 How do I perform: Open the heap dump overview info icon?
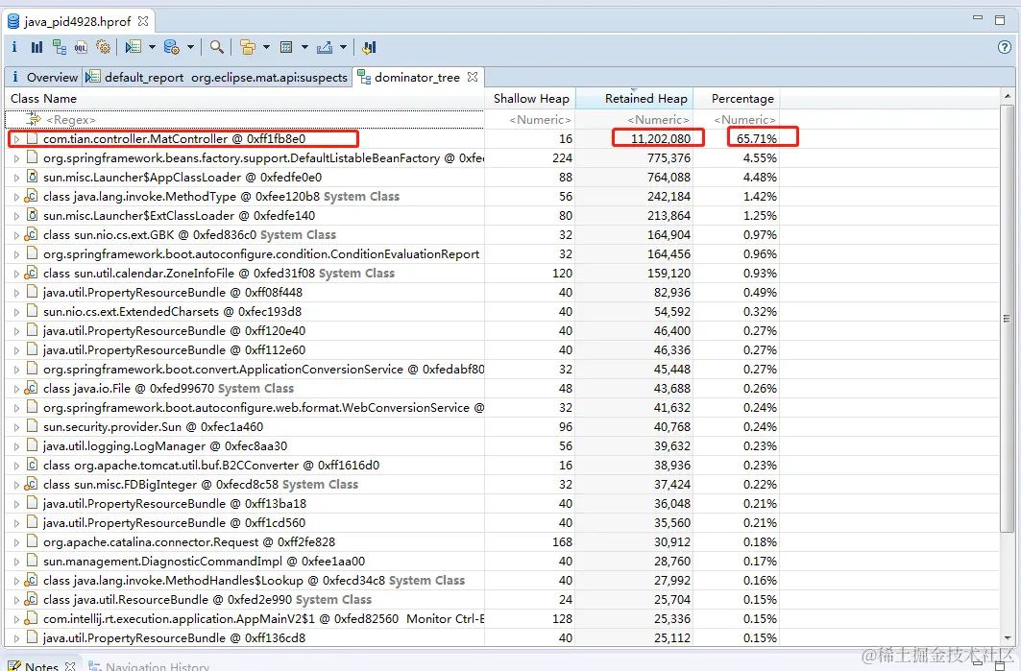14,47
